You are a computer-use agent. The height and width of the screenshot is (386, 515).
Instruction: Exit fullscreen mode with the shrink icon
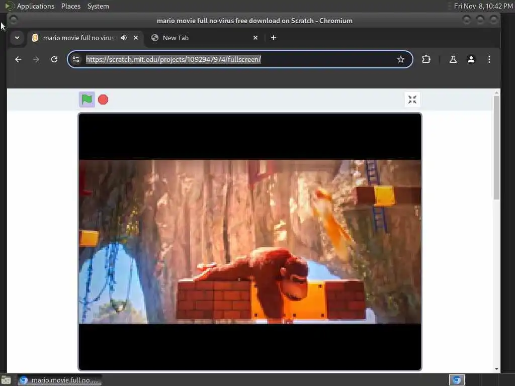tap(412, 100)
